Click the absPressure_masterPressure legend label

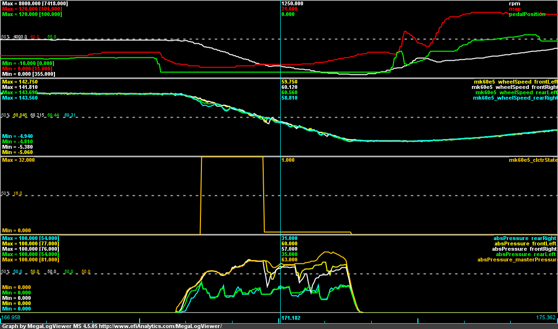(x=518, y=260)
